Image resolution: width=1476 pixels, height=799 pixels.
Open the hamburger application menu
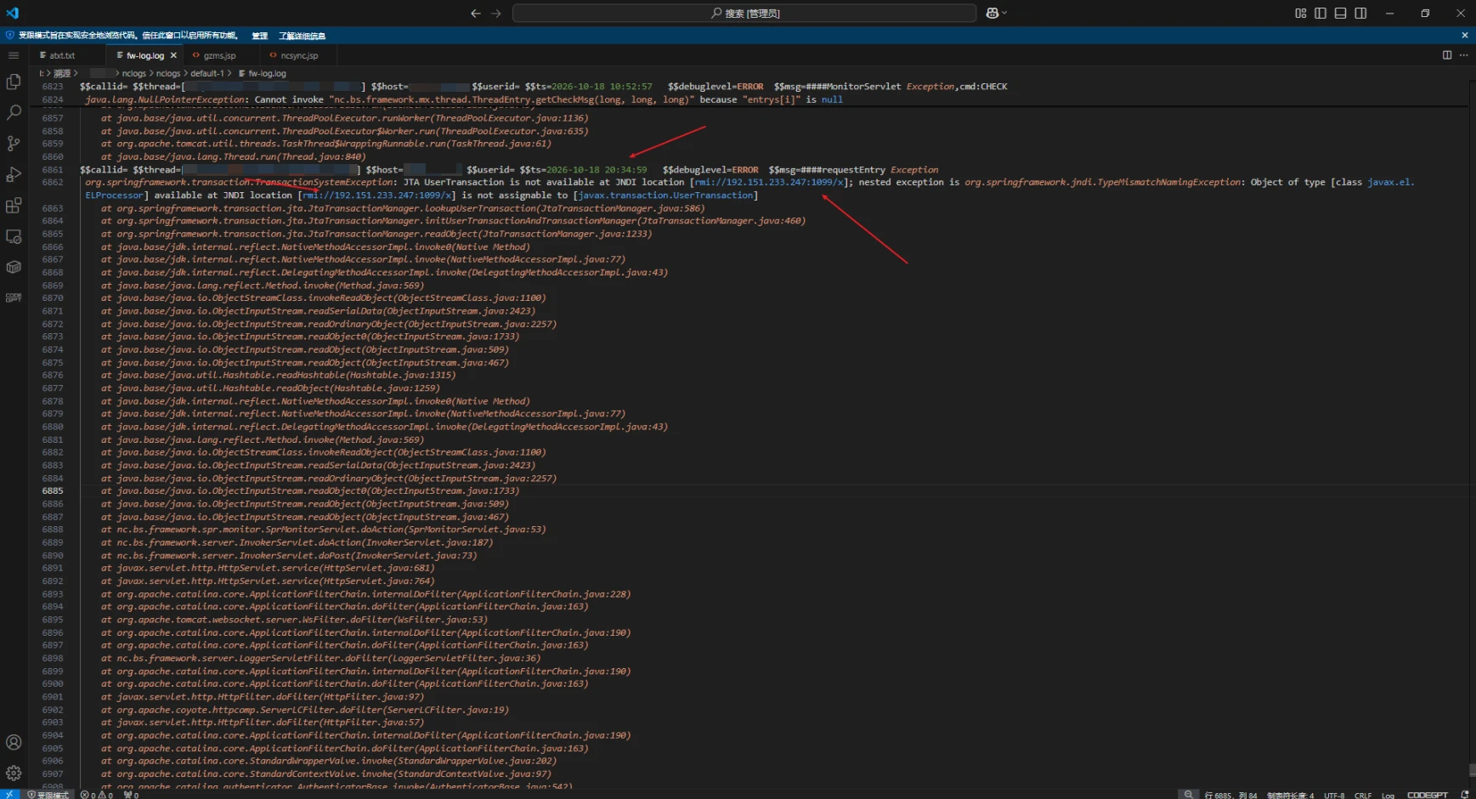(14, 55)
